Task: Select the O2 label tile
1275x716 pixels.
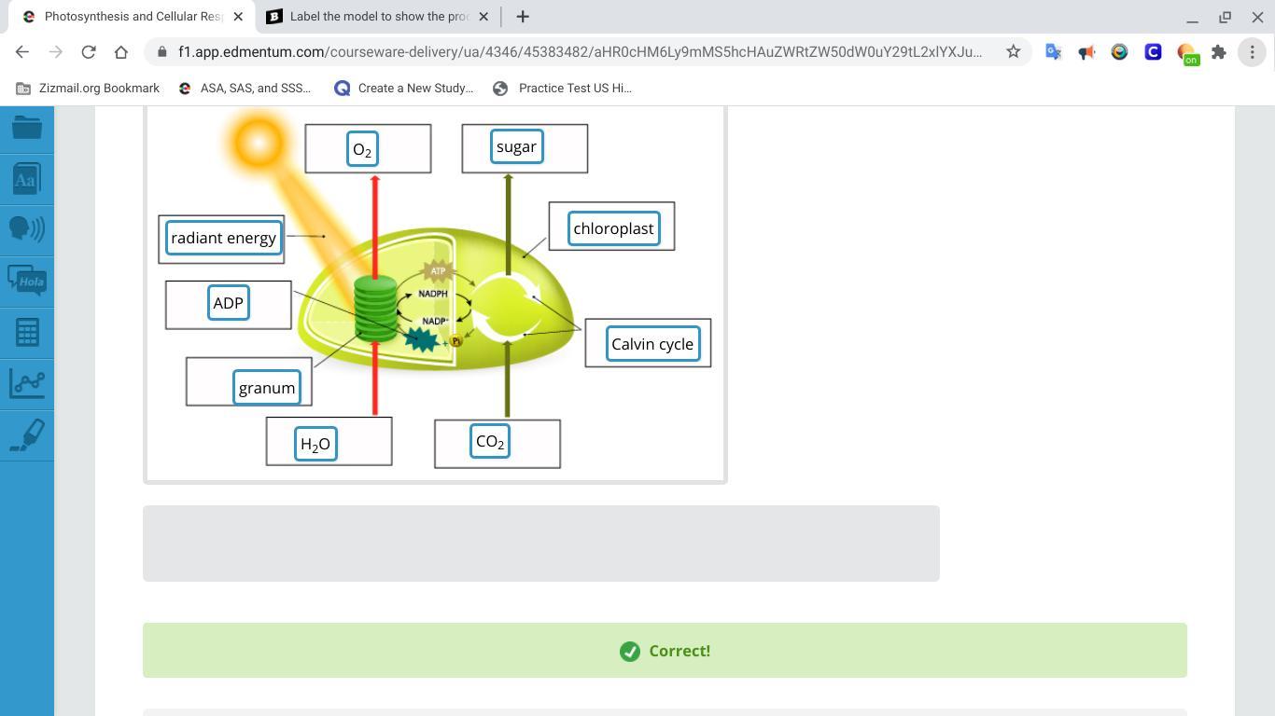Action: point(362,149)
